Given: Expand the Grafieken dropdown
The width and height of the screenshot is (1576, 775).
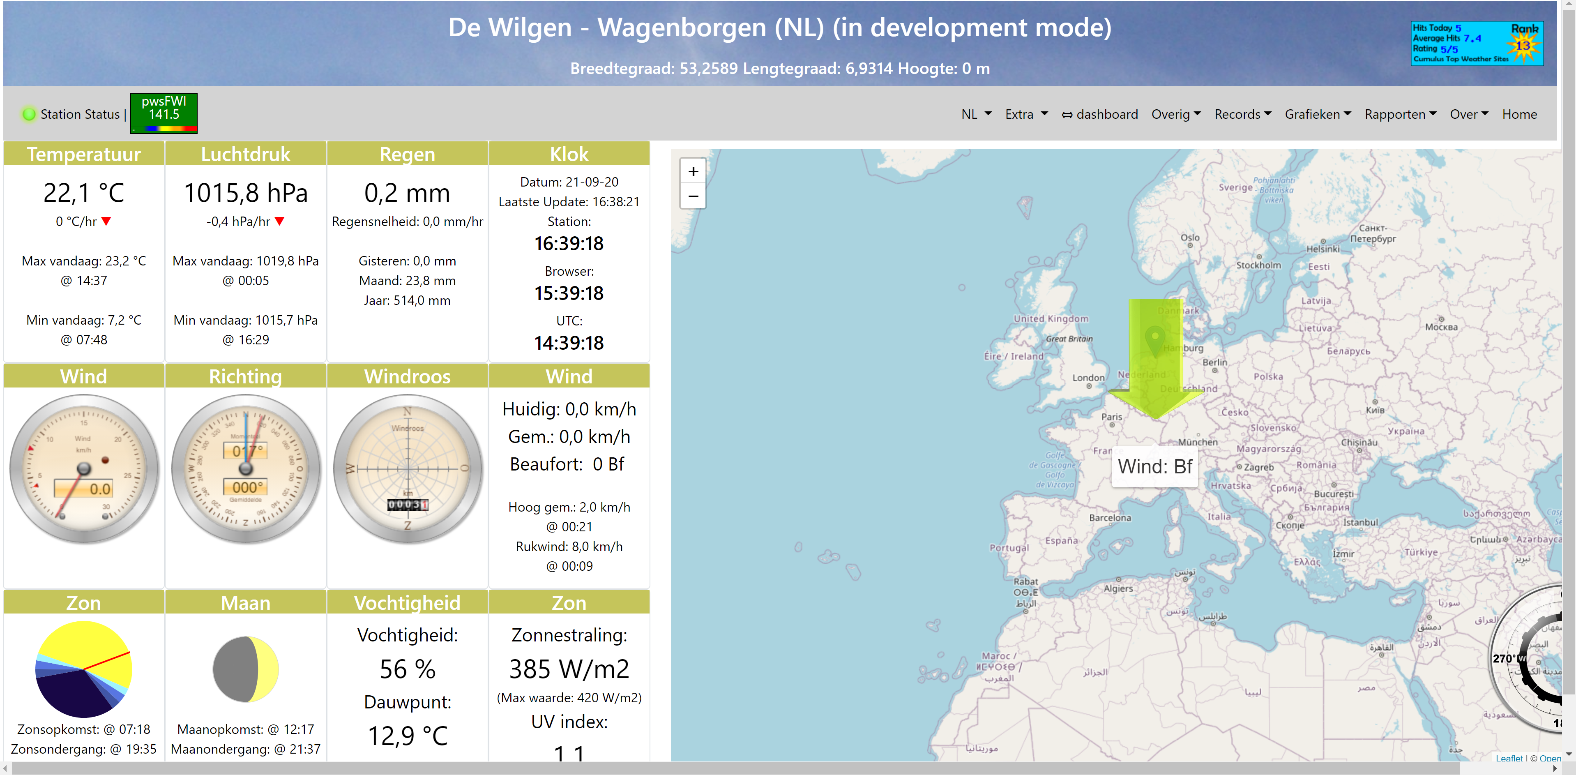Looking at the screenshot, I should click(x=1317, y=114).
